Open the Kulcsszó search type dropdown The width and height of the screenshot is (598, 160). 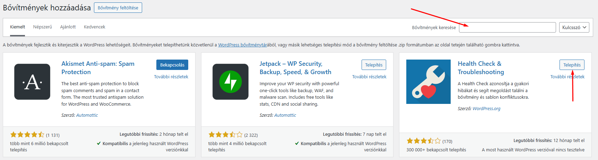574,27
